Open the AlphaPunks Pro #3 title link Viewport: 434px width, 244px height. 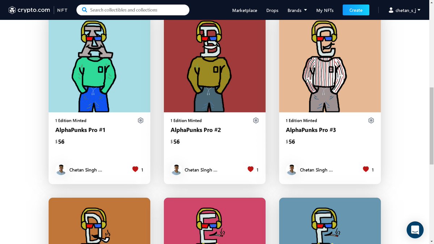pyautogui.click(x=311, y=130)
